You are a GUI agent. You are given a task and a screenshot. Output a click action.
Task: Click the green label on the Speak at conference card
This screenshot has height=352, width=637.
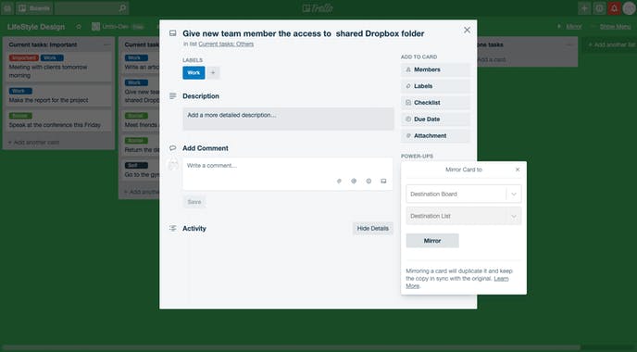20,116
